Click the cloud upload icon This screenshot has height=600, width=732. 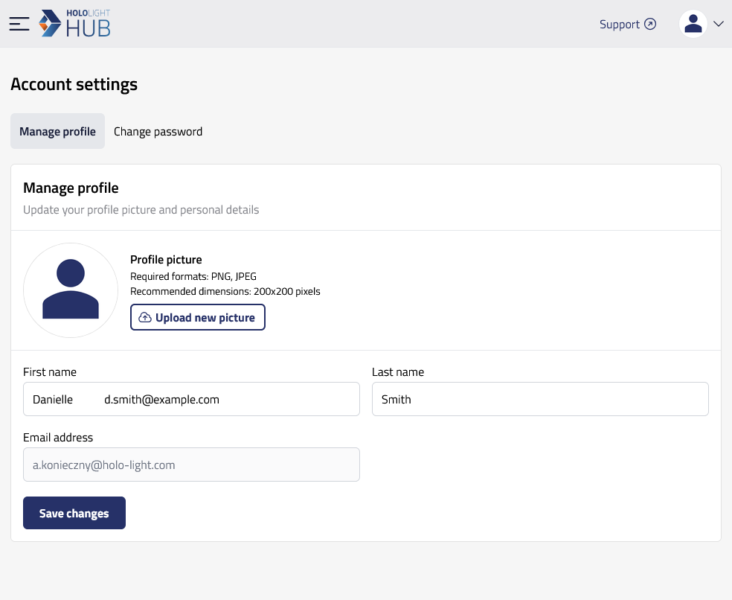tap(145, 317)
